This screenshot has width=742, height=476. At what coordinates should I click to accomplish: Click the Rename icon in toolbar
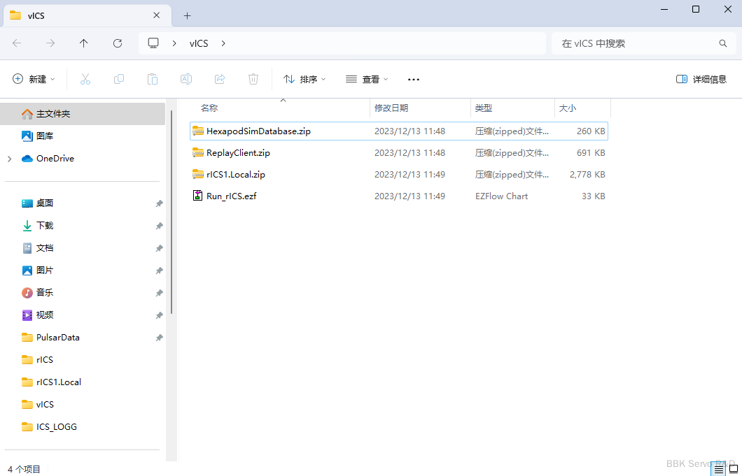(x=186, y=80)
